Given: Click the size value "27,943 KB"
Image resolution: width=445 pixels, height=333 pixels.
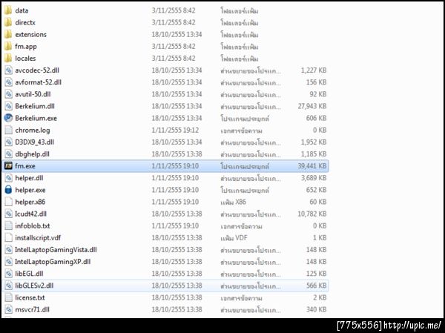Looking at the screenshot, I should tap(312, 106).
